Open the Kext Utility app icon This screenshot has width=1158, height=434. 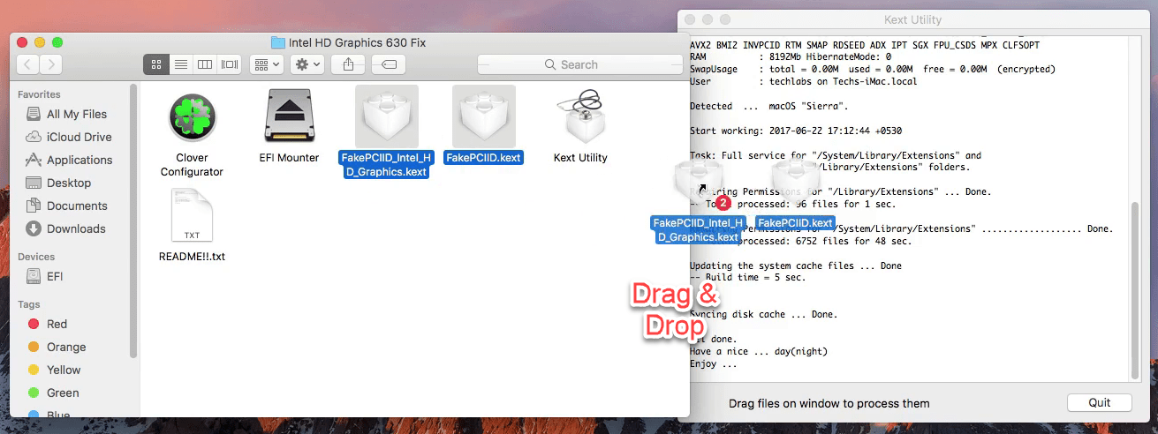(x=580, y=116)
